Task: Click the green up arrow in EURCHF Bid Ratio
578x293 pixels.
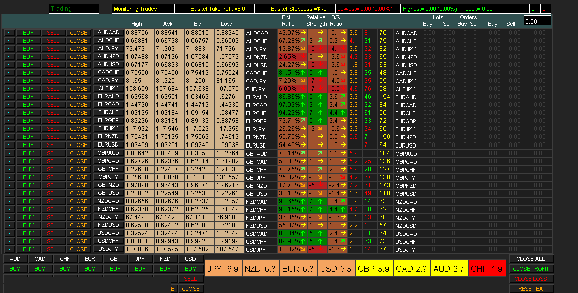Action: pos(303,113)
